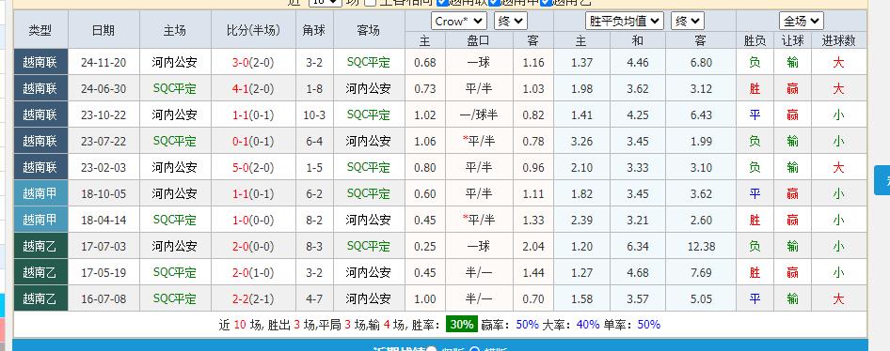Click the 越南甲 league cell in the 18-10-05 row
The image size is (890, 351).
(40, 193)
